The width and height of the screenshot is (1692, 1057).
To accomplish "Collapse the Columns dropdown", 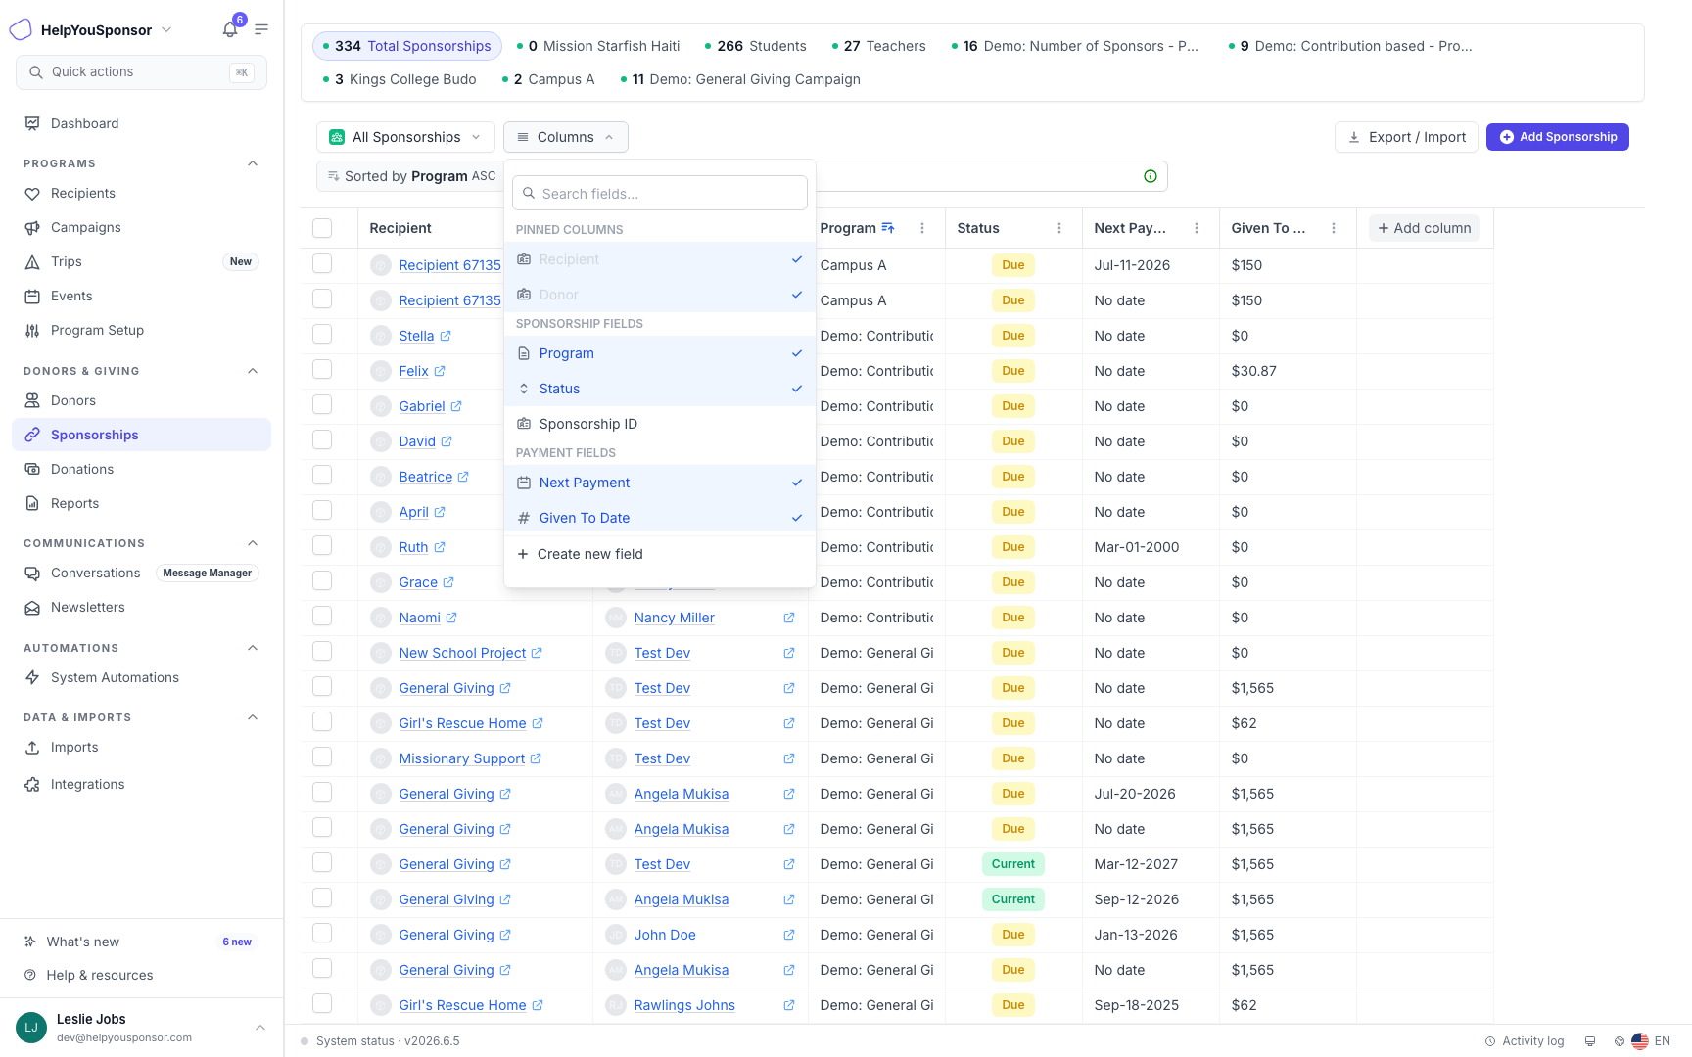I will click(x=566, y=137).
